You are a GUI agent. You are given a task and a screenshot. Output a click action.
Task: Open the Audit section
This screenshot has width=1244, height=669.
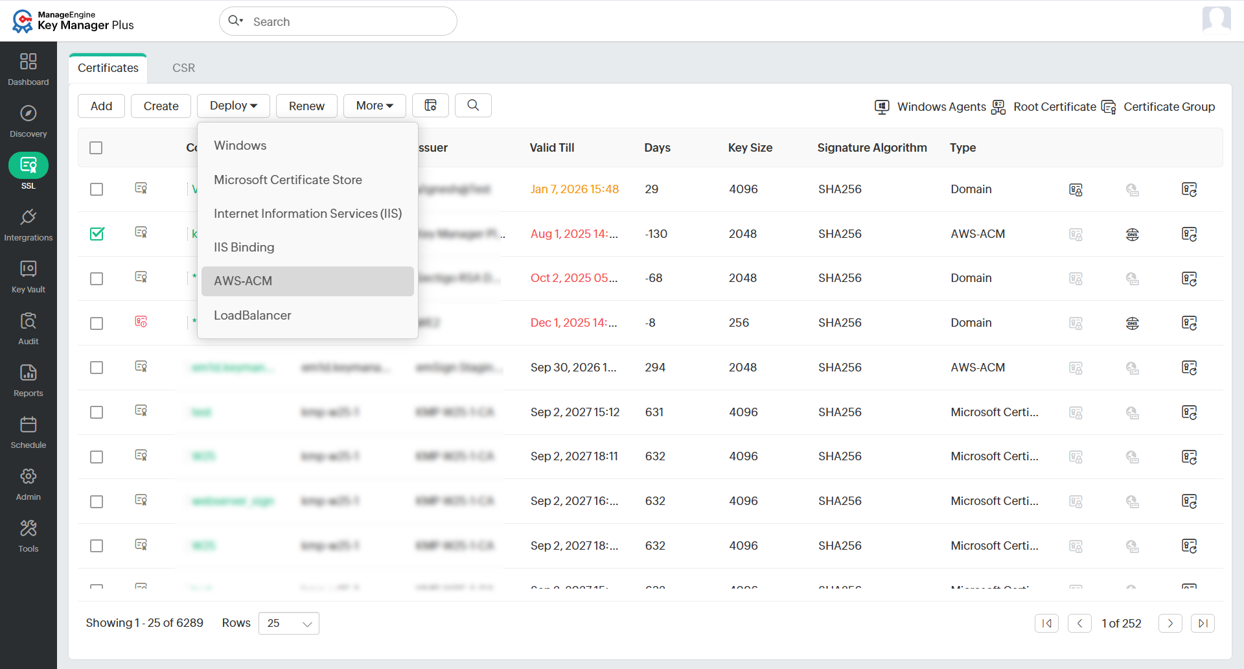tap(29, 328)
